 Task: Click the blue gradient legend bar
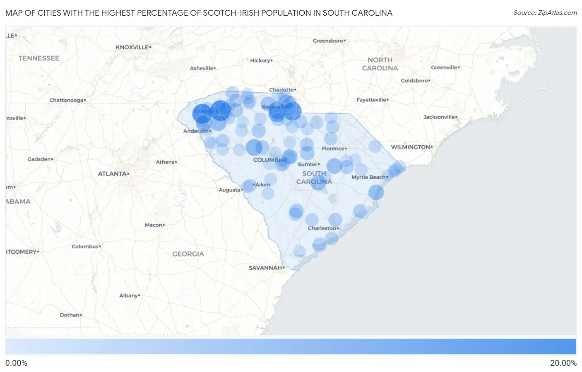point(291,347)
